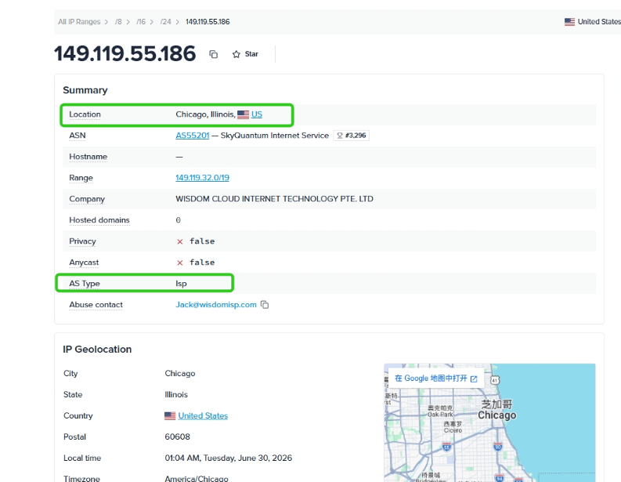Viewport: 621px width, 482px height.
Task: Open map in Google Maps button
Action: click(436, 379)
